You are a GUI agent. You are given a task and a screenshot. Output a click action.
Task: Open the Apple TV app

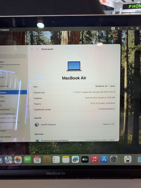[85, 159]
